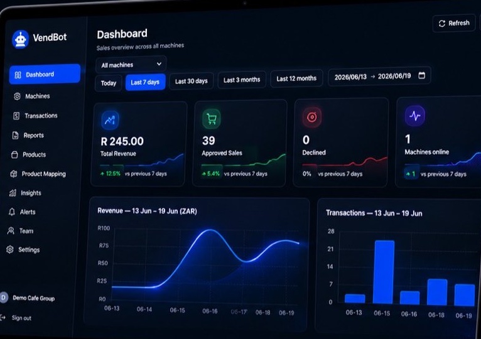The height and width of the screenshot is (339, 481).
Task: Open Reports from the sidebar
Action: (x=33, y=136)
